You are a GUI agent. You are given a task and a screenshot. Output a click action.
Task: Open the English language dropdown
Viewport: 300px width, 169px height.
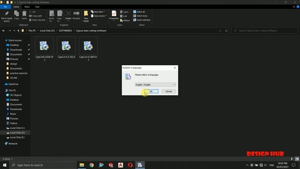155,84
